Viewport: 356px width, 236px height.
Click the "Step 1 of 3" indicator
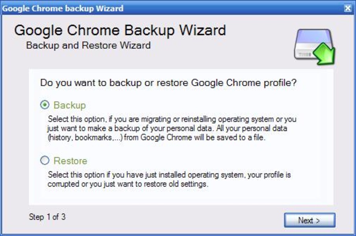coord(47,217)
